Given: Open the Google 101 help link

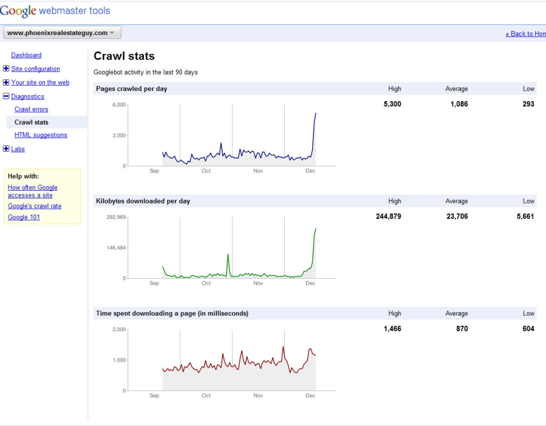Looking at the screenshot, I should pos(23,217).
